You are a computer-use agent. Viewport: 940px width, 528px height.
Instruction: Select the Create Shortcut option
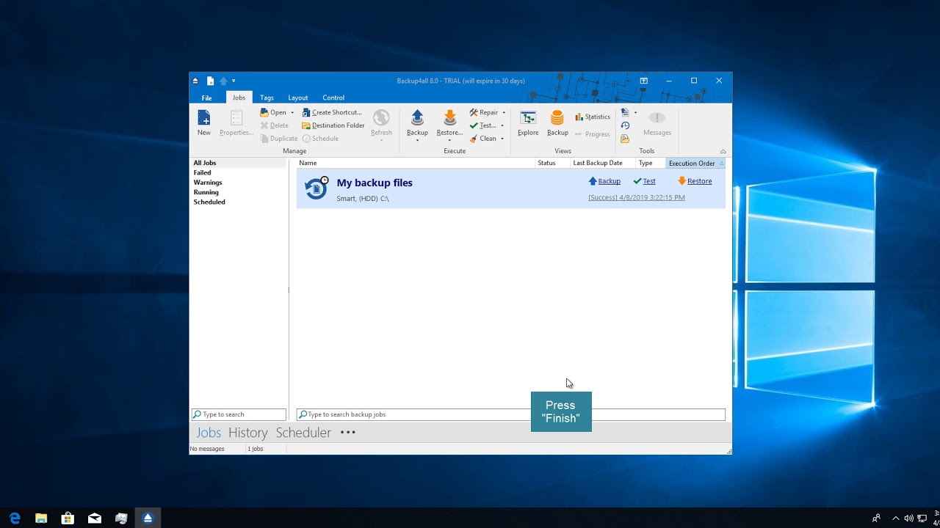pos(333,111)
